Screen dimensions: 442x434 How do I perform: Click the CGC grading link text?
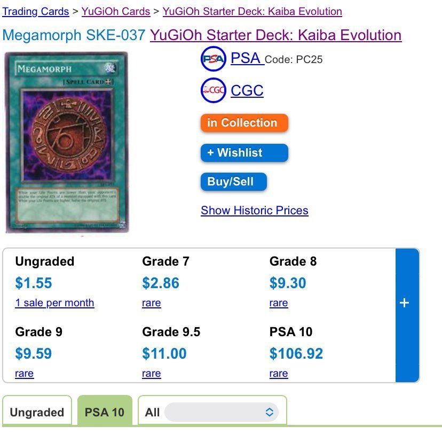247,90
